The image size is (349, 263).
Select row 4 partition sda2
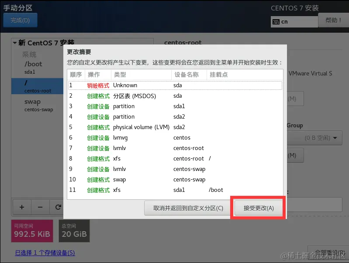175,117
